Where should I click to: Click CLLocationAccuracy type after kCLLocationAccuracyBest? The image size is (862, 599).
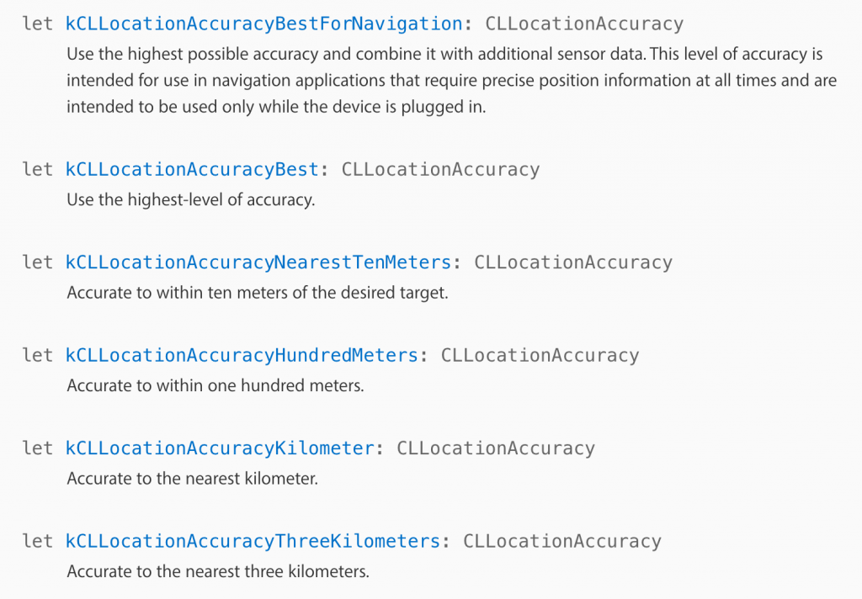tap(441, 169)
